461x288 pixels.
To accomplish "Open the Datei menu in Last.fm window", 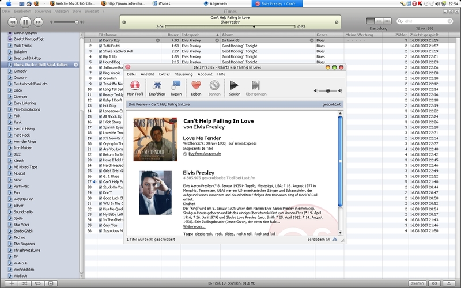I will (x=131, y=74).
